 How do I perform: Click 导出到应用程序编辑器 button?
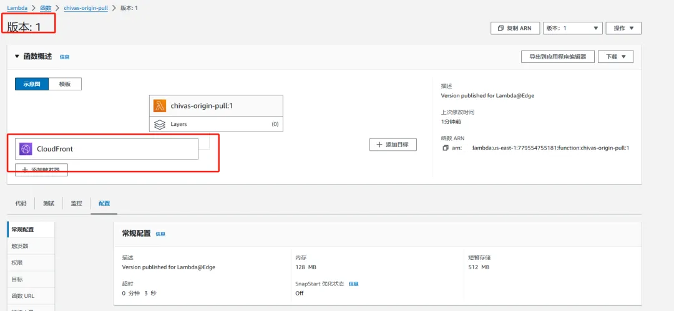click(557, 57)
